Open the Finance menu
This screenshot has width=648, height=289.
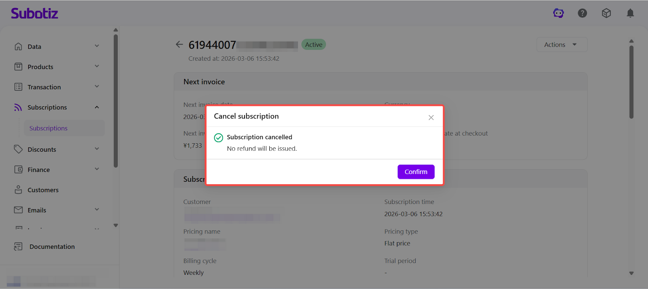pos(39,170)
